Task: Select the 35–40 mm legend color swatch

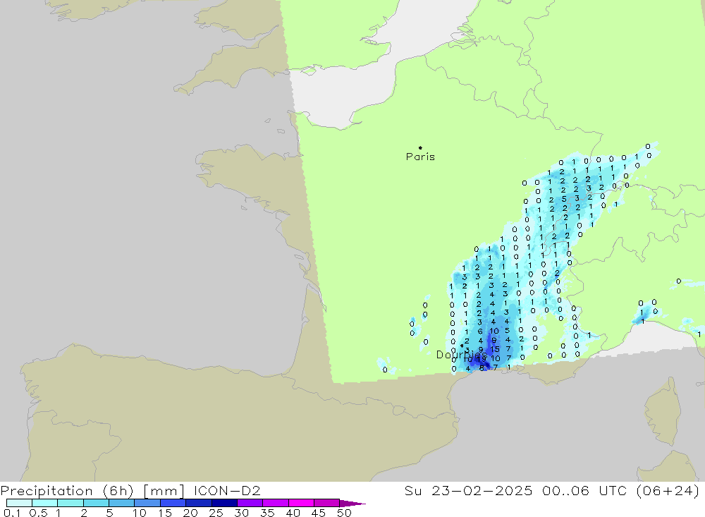Action: (275, 503)
